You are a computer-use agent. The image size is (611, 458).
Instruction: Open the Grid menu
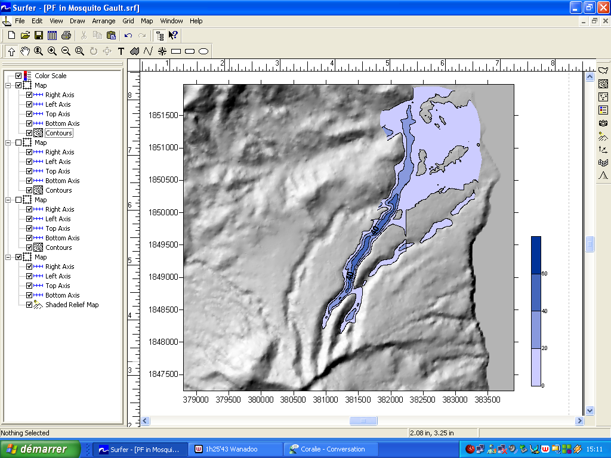tap(128, 21)
